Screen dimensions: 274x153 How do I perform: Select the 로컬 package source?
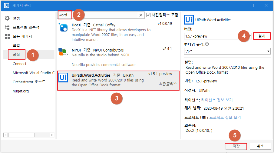coord(16,45)
